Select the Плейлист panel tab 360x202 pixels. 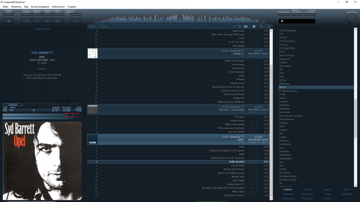tap(288, 189)
